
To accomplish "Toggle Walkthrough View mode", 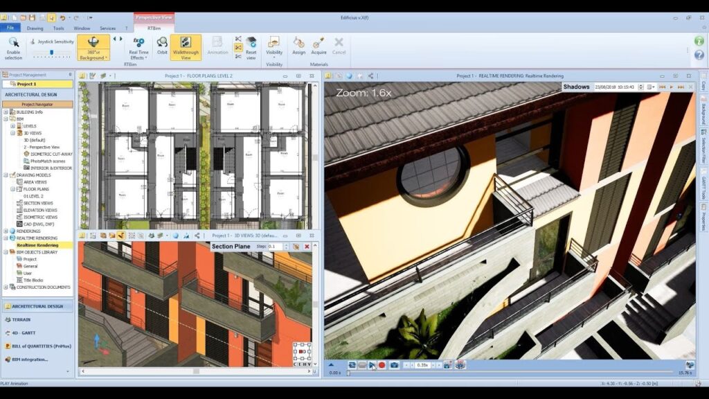I will (x=186, y=47).
